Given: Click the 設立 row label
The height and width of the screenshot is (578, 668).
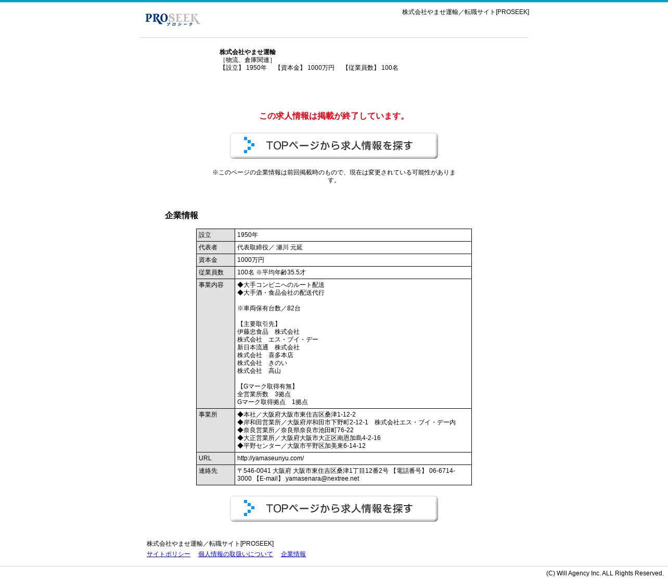Looking at the screenshot, I should tap(215, 235).
